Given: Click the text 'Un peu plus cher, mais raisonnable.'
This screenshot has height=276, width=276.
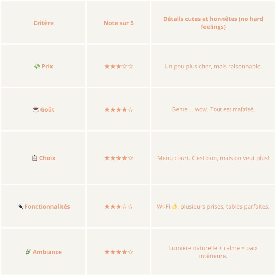Looking at the screenshot, I should pyautogui.click(x=213, y=66).
